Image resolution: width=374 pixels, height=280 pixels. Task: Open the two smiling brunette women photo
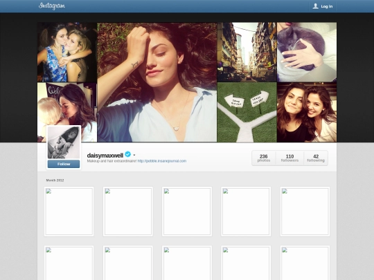click(x=307, y=113)
